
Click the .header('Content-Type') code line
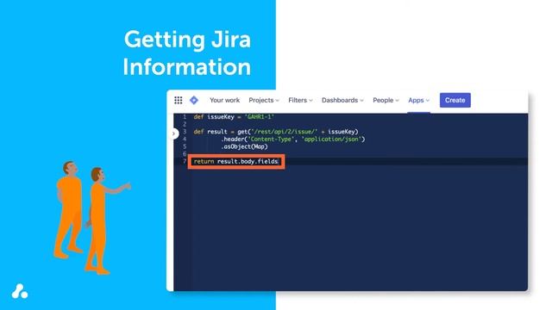[293, 139]
